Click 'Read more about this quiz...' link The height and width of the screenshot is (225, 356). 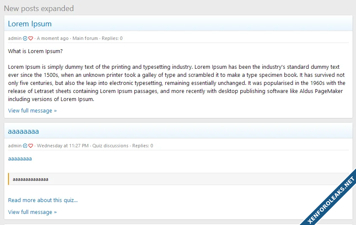(43, 200)
